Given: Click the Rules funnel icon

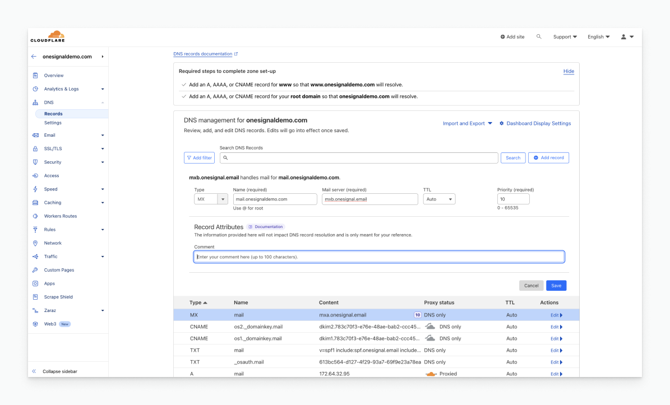Looking at the screenshot, I should pyautogui.click(x=35, y=230).
